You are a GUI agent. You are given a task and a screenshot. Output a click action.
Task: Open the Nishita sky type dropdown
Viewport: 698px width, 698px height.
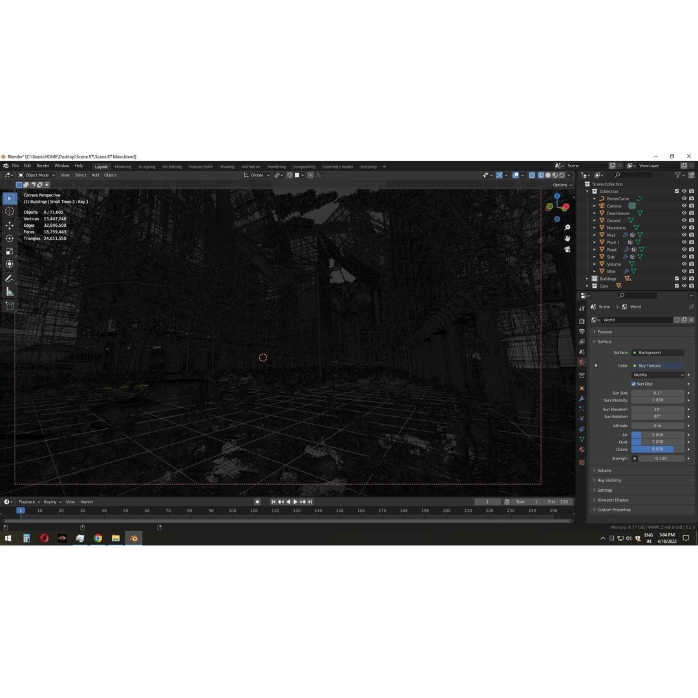pos(658,375)
